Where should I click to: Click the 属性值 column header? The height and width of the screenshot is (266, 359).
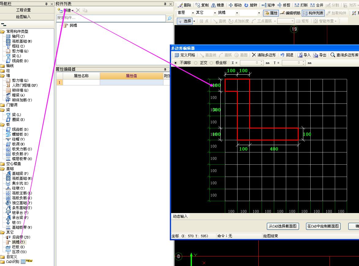click(131, 76)
